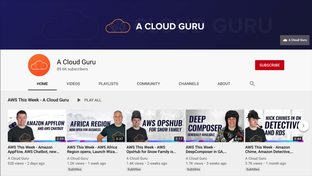Click the play triangle beside Play All
312x176 pixels.
click(79, 100)
